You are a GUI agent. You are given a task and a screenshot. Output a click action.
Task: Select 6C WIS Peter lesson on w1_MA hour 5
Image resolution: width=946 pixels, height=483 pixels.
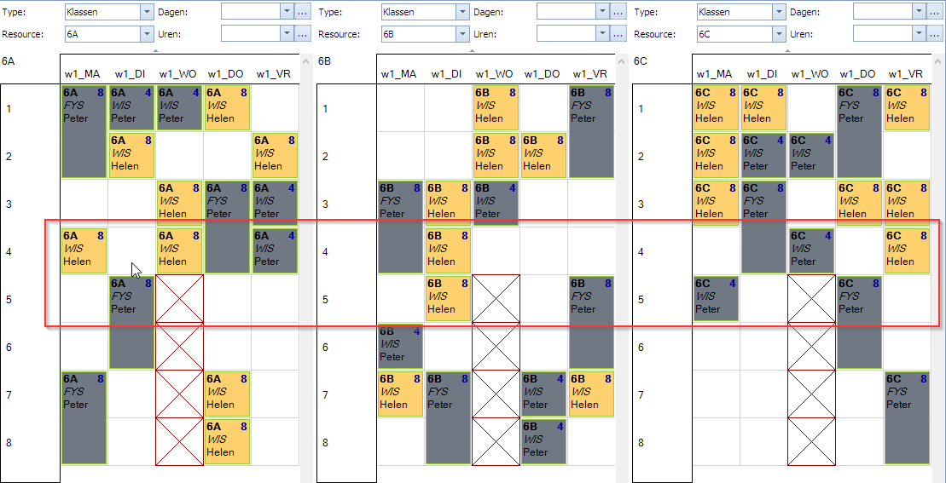click(716, 298)
